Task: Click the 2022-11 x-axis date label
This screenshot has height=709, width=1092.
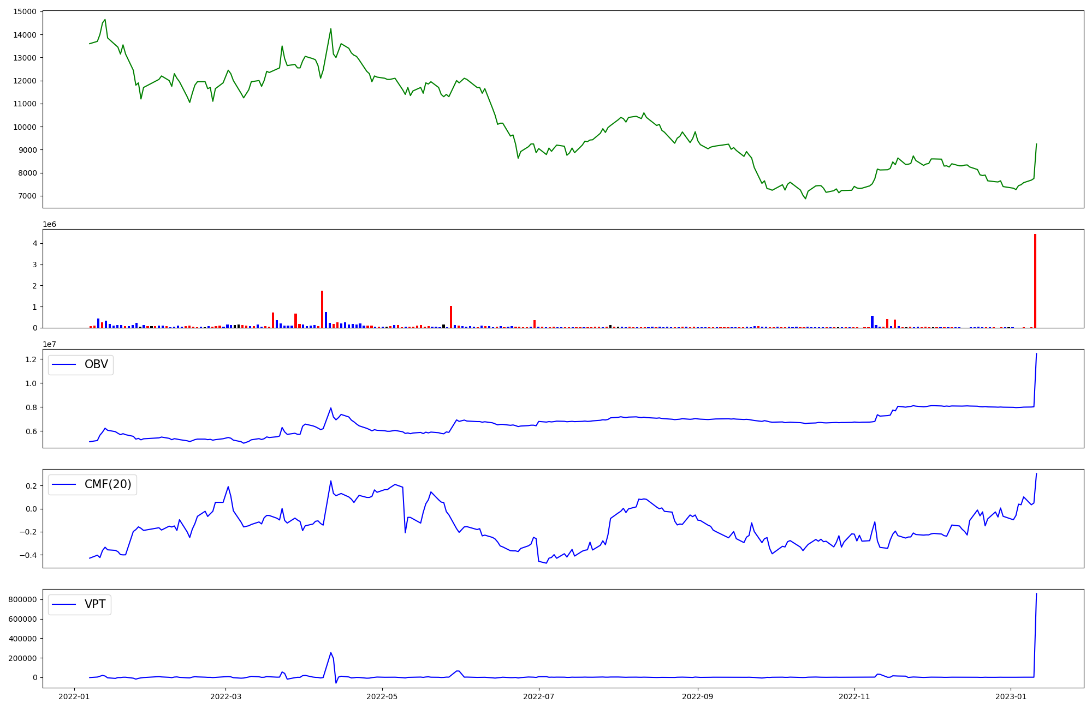Action: pyautogui.click(x=854, y=696)
